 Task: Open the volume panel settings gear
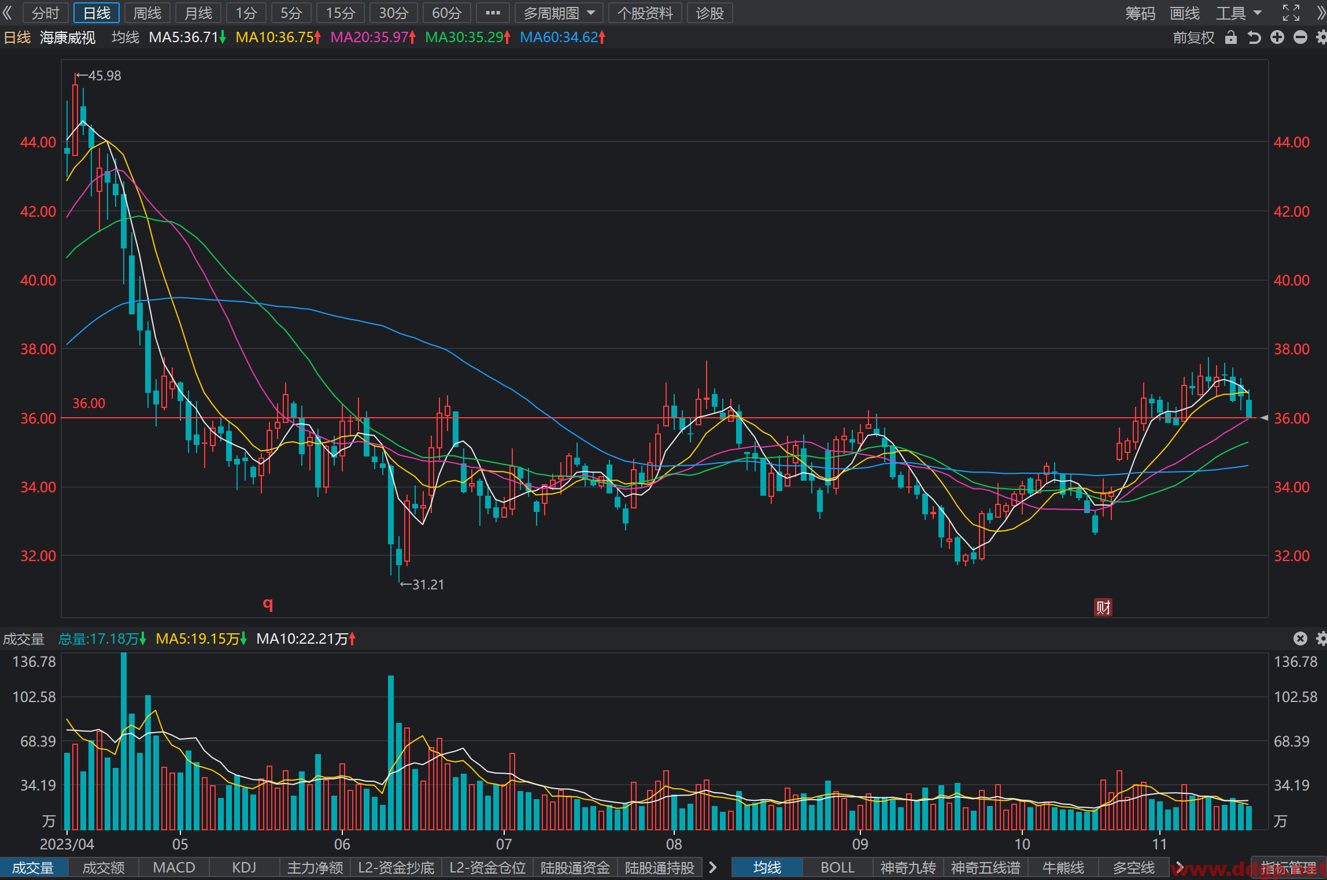1321,638
